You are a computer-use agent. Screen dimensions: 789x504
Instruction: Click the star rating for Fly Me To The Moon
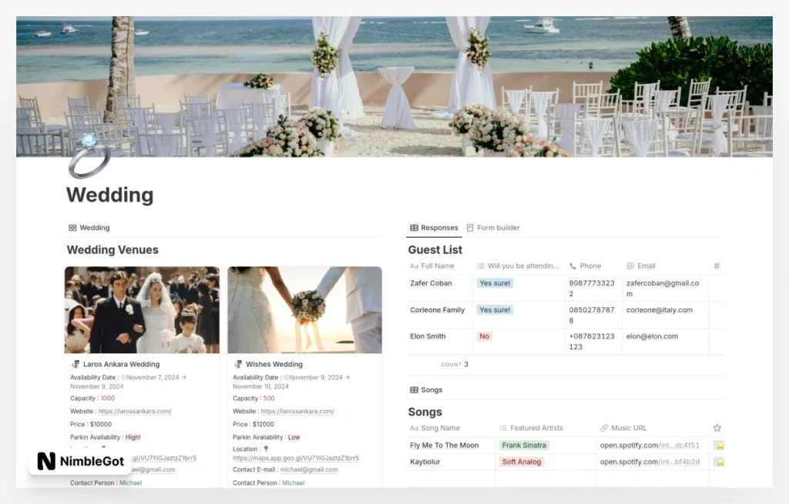(720, 446)
